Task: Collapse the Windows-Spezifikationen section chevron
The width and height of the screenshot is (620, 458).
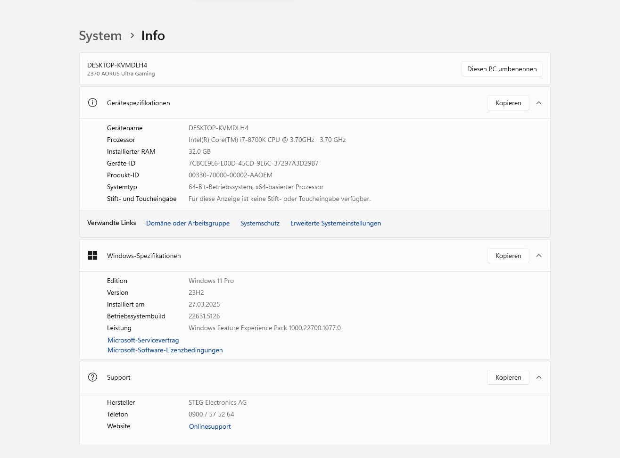Action: click(539, 256)
